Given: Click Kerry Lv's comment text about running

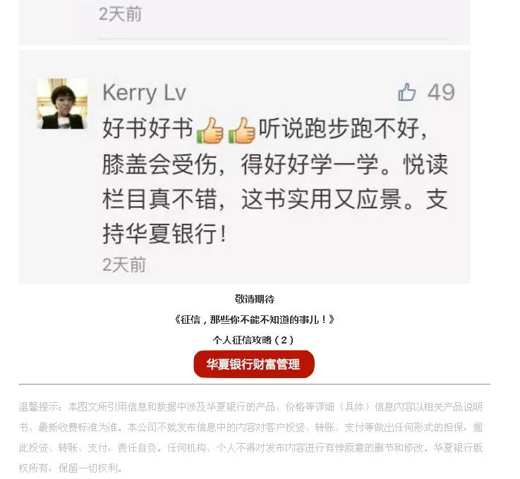Looking at the screenshot, I should click(x=275, y=181).
